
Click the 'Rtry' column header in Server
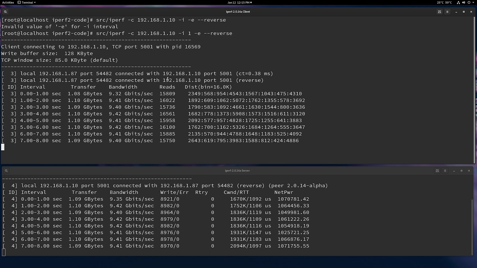[x=202, y=192]
